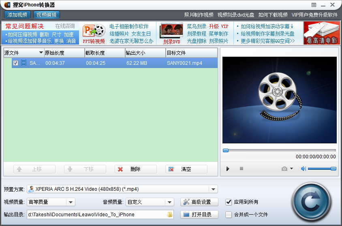
Task: Open 刻录教程 link
Action: (197, 34)
